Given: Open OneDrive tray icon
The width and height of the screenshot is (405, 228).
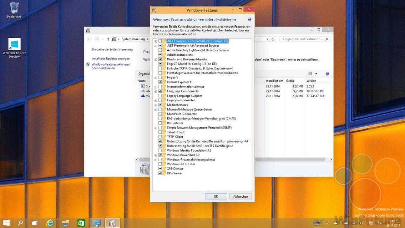Looking at the screenshot, I should tap(336, 223).
